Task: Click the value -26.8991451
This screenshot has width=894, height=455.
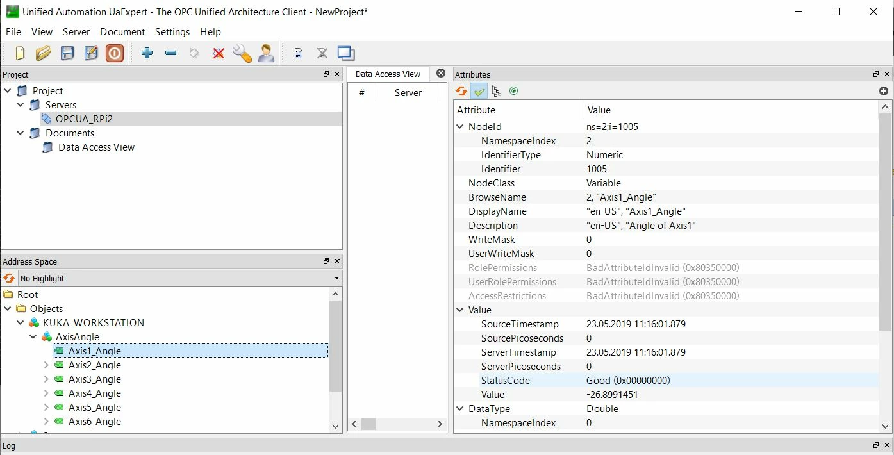Action: (x=612, y=395)
